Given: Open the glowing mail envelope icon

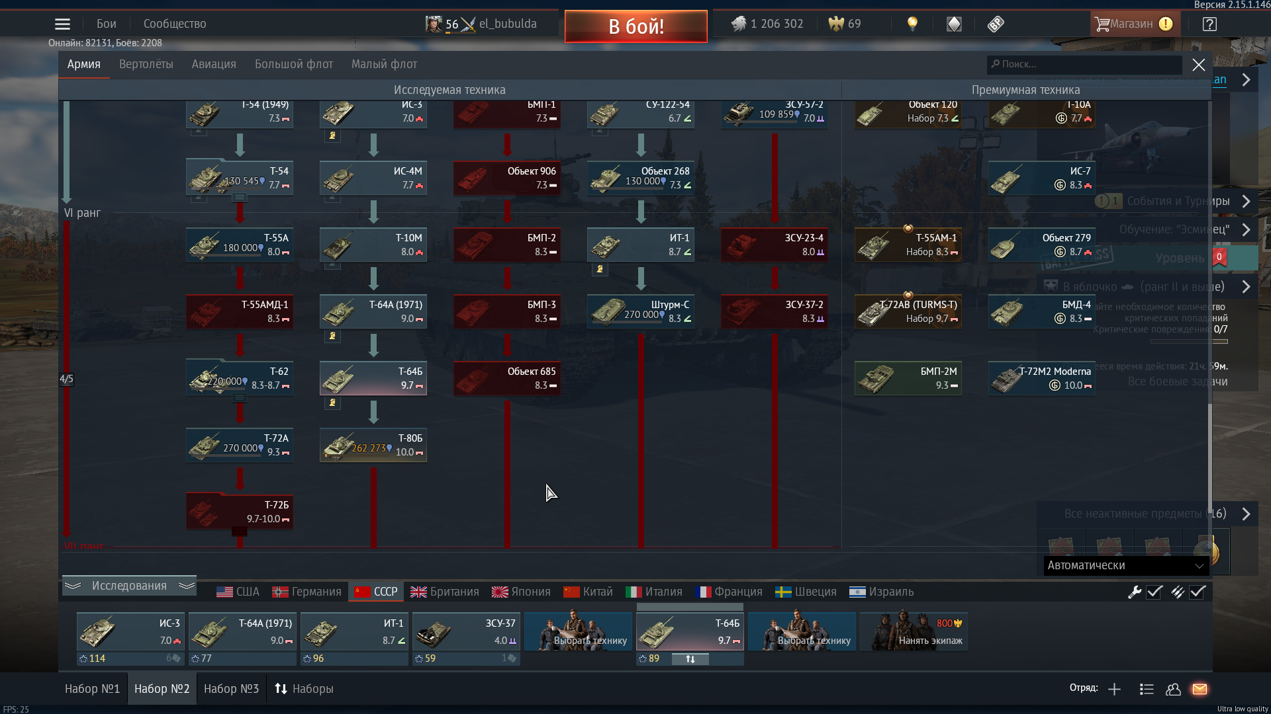Looking at the screenshot, I should [1200, 689].
